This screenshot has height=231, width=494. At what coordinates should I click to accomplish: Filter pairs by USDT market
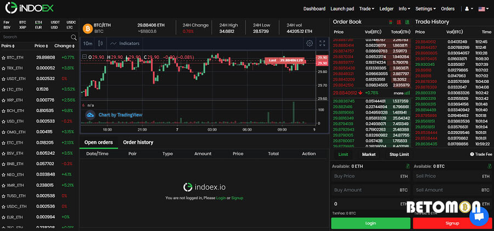(x=55, y=22)
